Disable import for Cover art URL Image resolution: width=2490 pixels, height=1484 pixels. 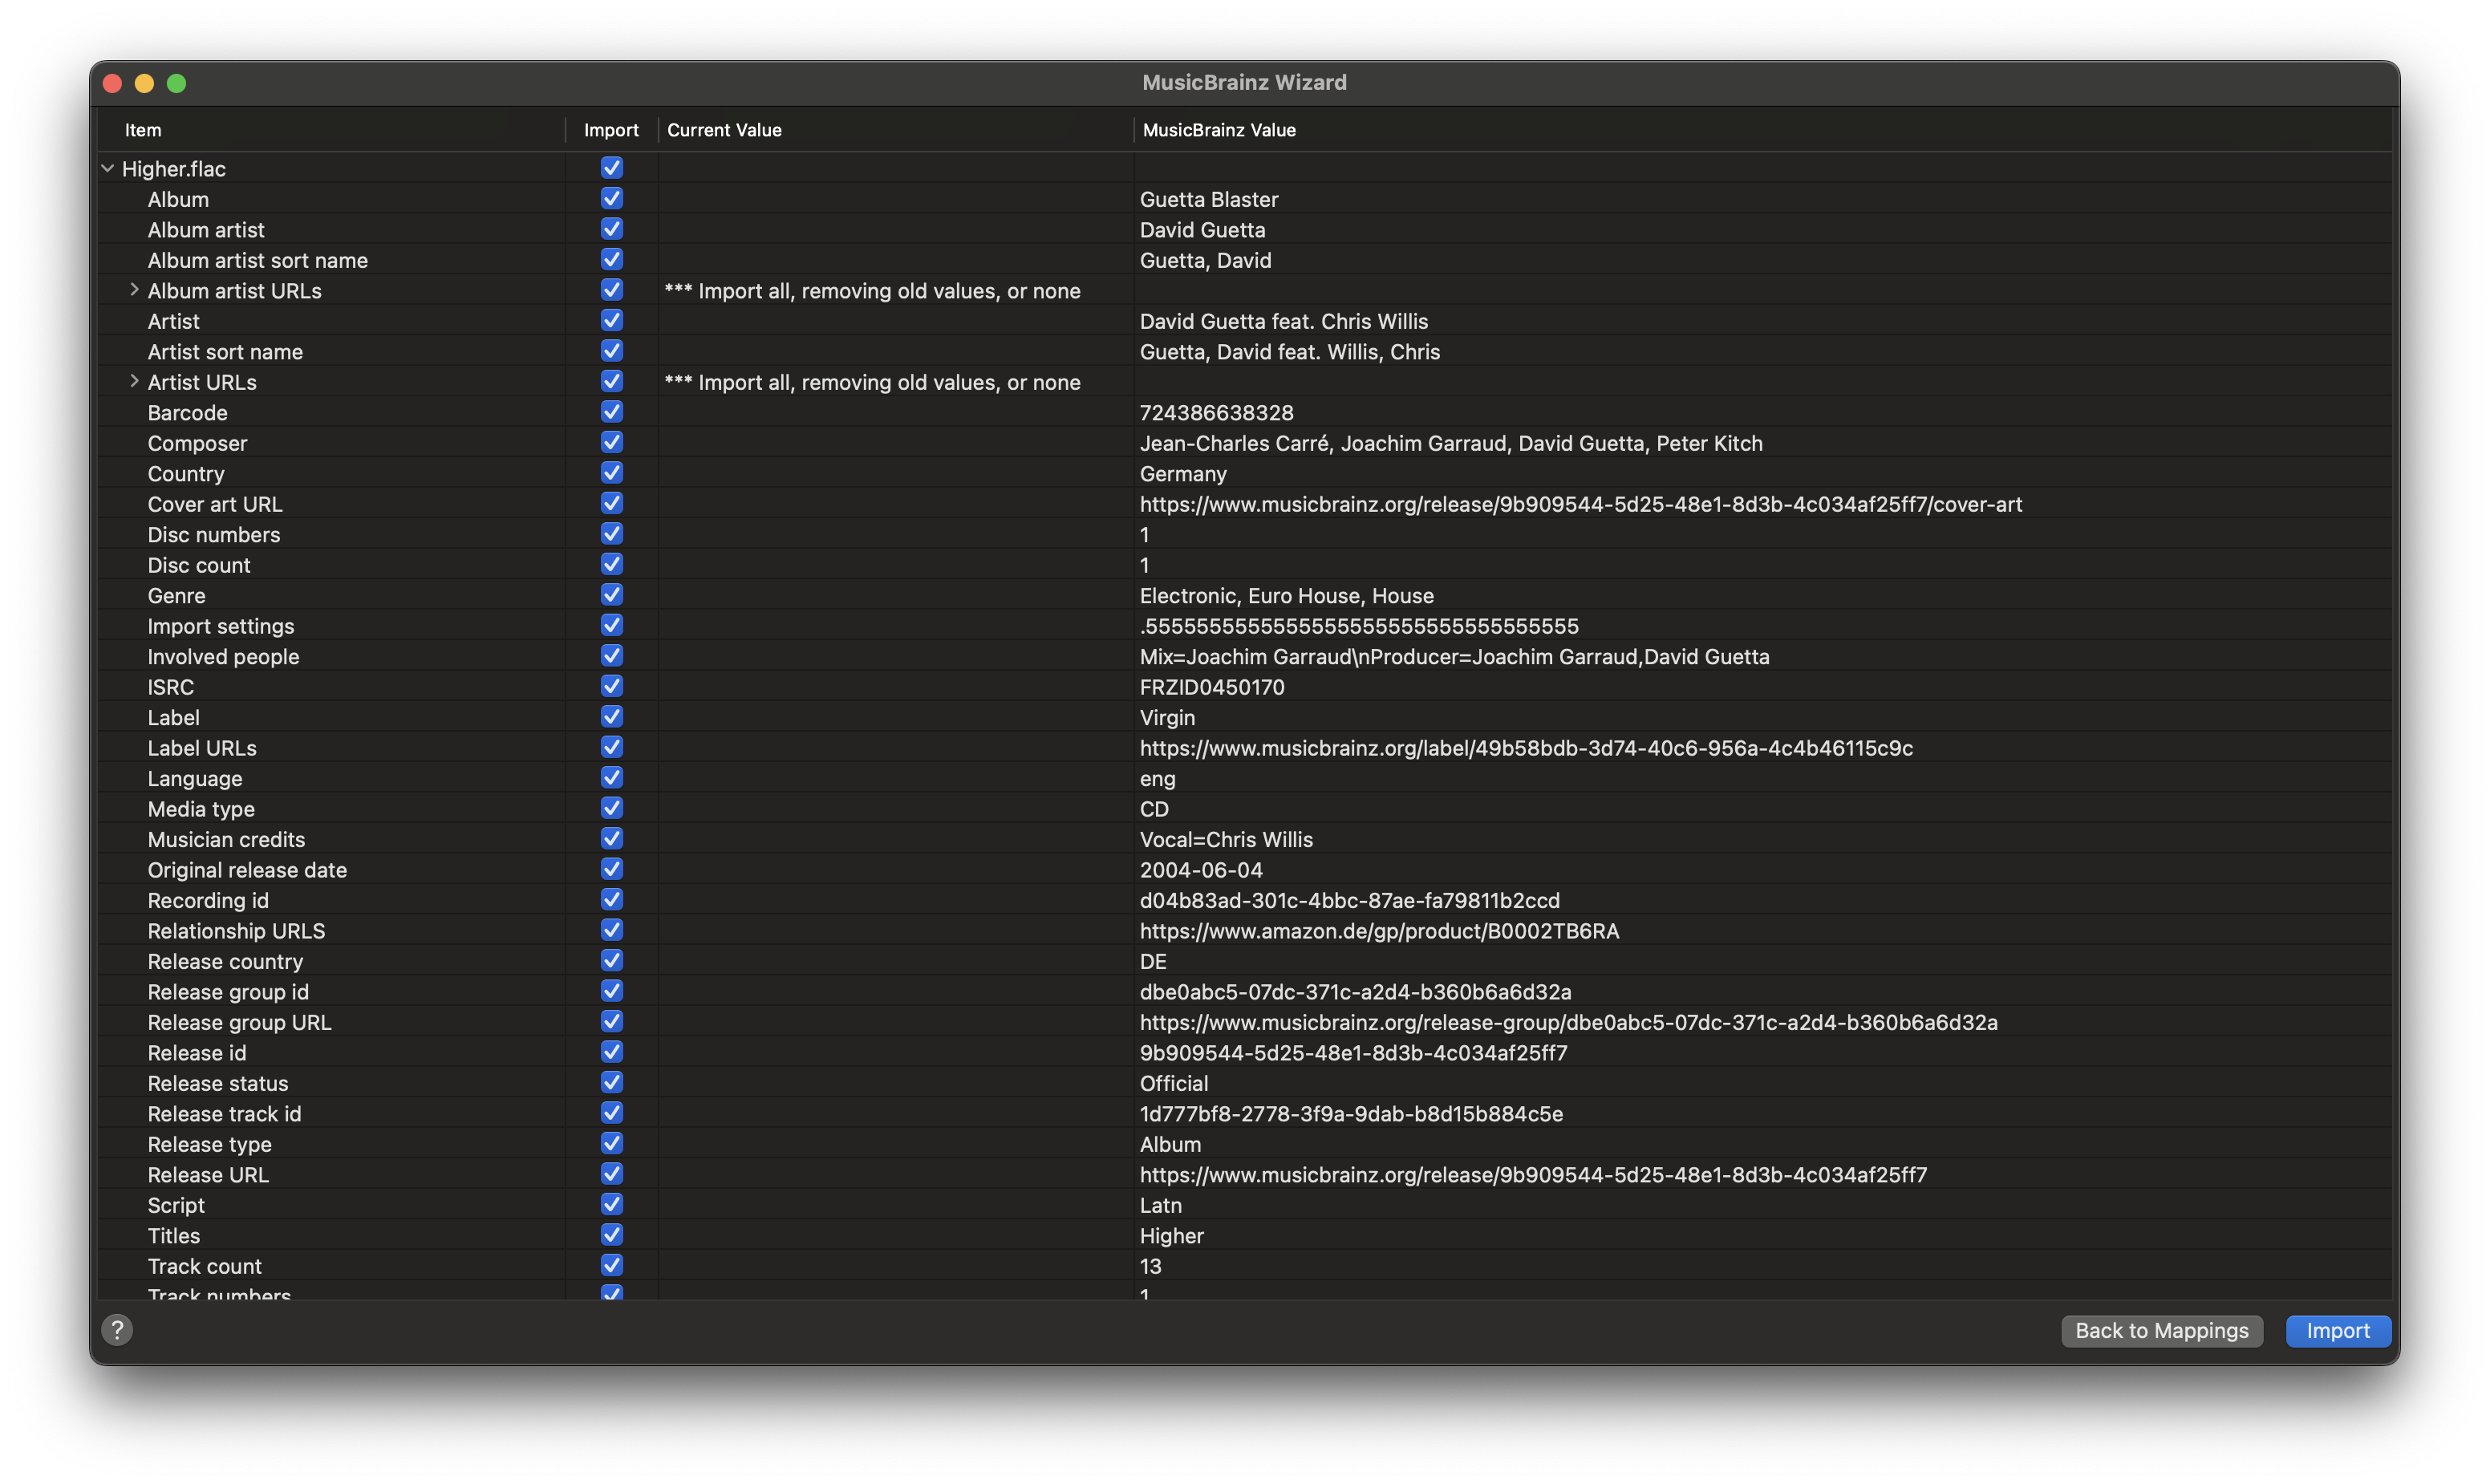[x=612, y=503]
